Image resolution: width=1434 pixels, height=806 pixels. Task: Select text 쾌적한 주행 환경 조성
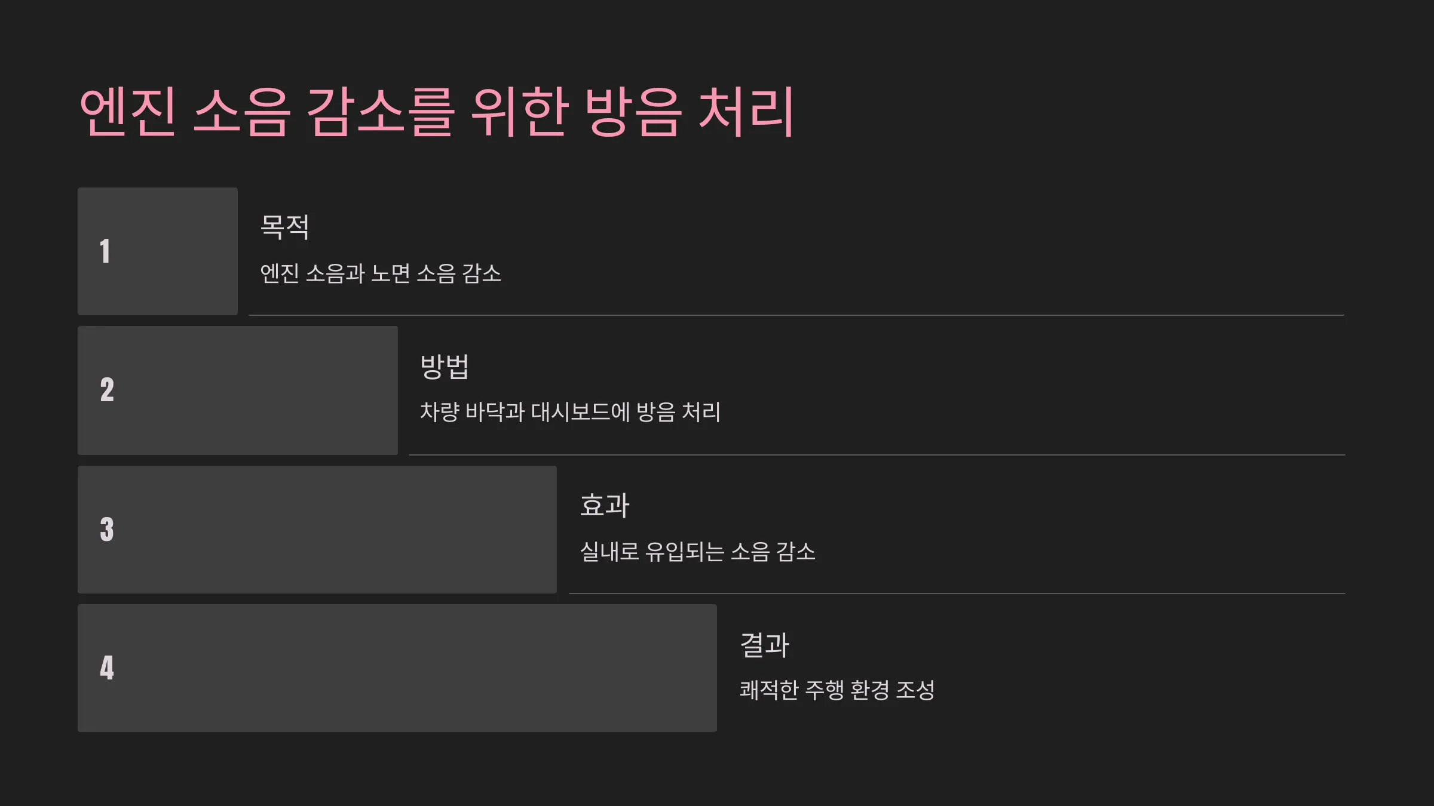[x=838, y=690]
